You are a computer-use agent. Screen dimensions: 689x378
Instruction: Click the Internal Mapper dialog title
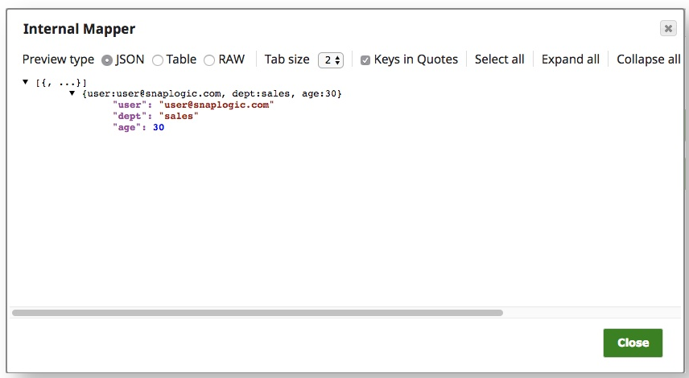79,29
